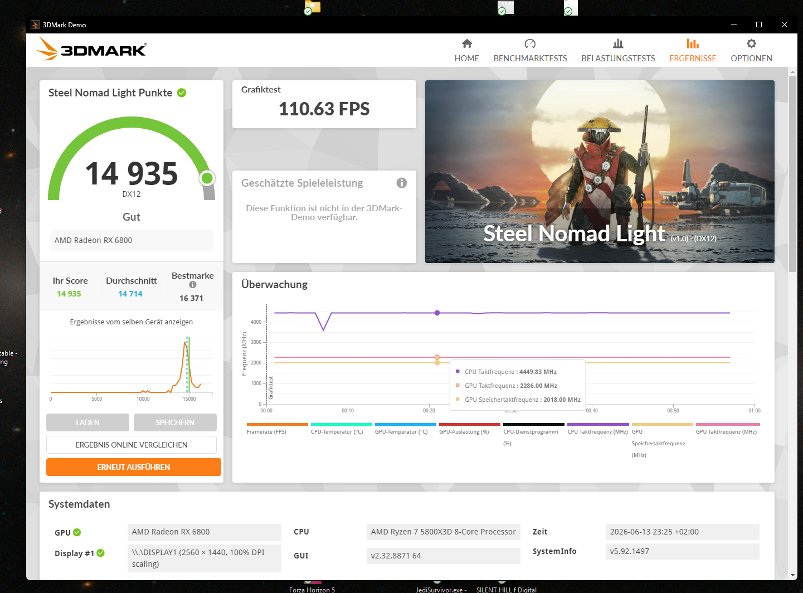803x593 pixels.
Task: Click green check next to Display #1
Action: [101, 553]
